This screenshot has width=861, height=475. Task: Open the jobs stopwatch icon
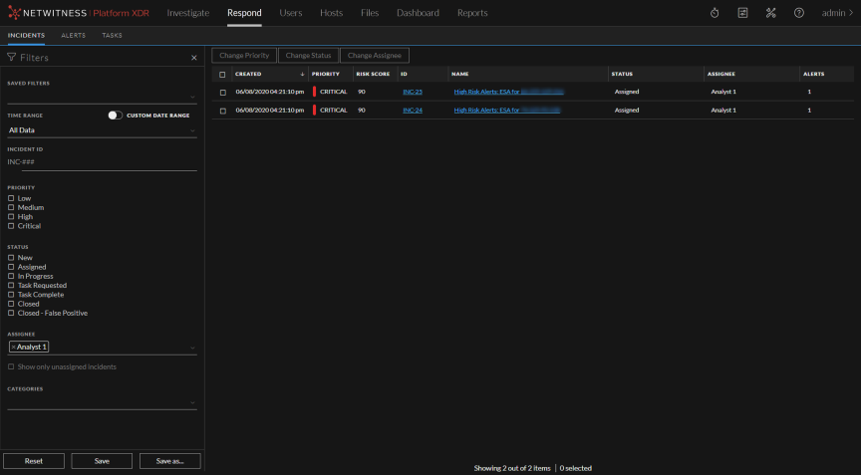(715, 13)
